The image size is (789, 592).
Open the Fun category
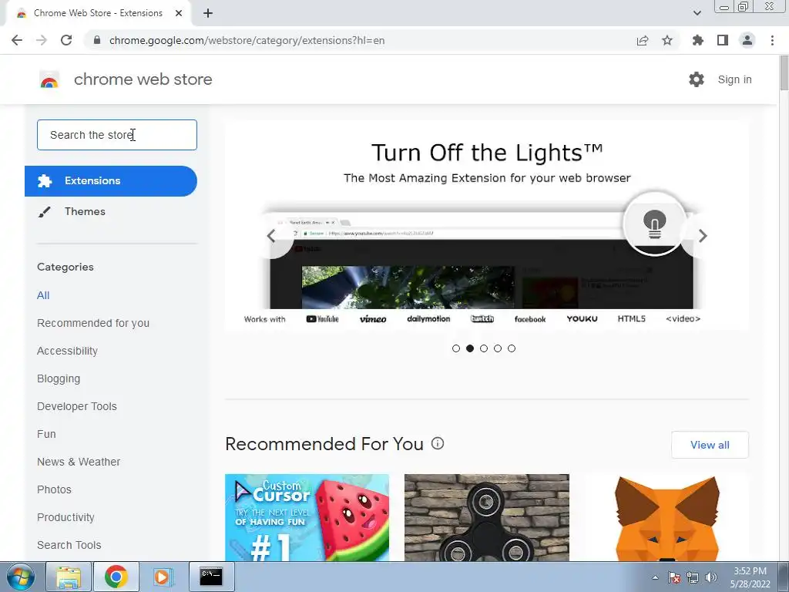coord(46,434)
